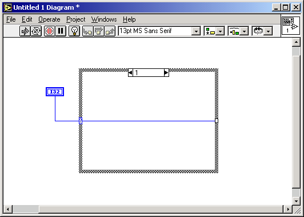Screen dimensions: 304x217
Task: Click the horizontal scrollbar left arrow
Action: coord(8,209)
